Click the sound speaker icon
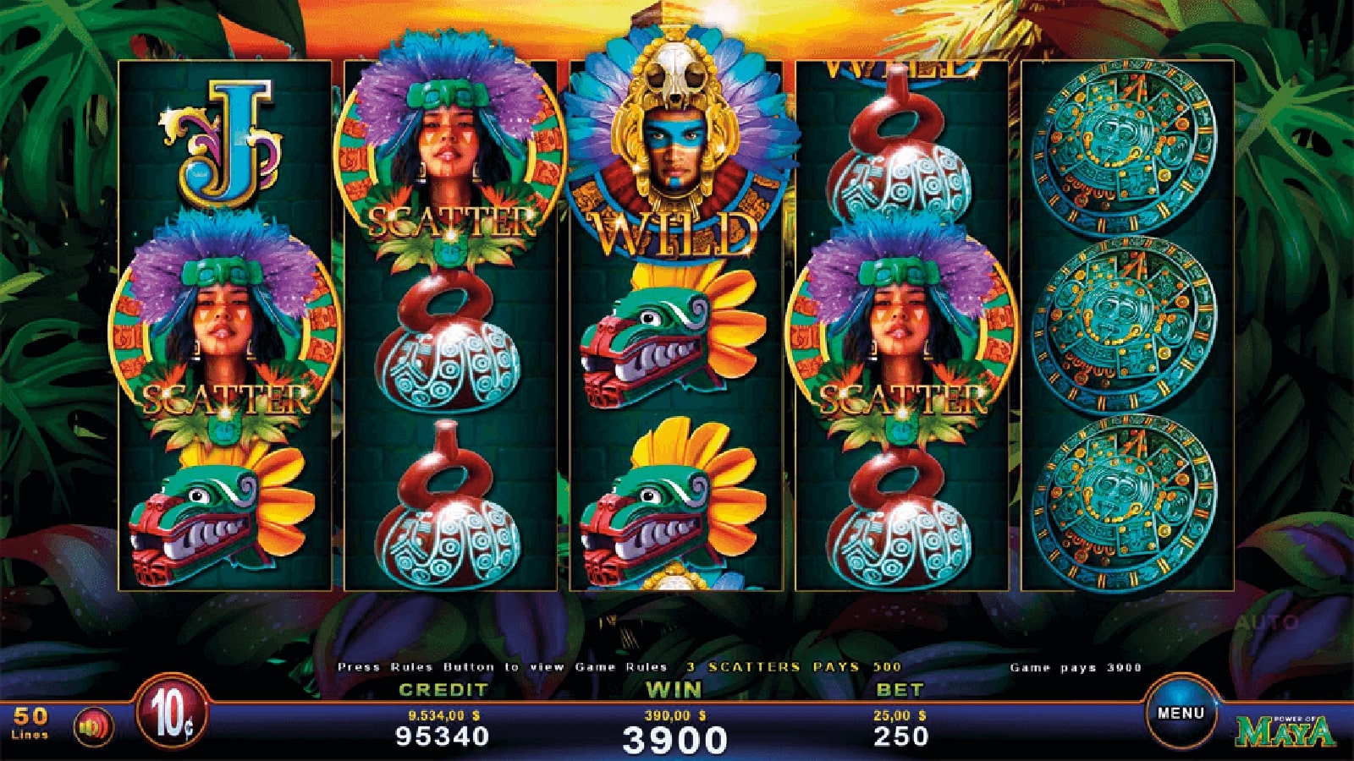Image resolution: width=1354 pixels, height=761 pixels. [94, 727]
